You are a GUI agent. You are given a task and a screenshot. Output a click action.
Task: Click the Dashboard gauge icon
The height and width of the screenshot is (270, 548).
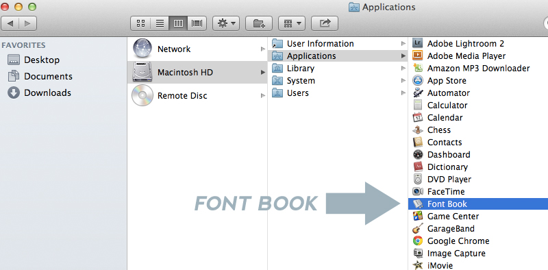coord(418,154)
